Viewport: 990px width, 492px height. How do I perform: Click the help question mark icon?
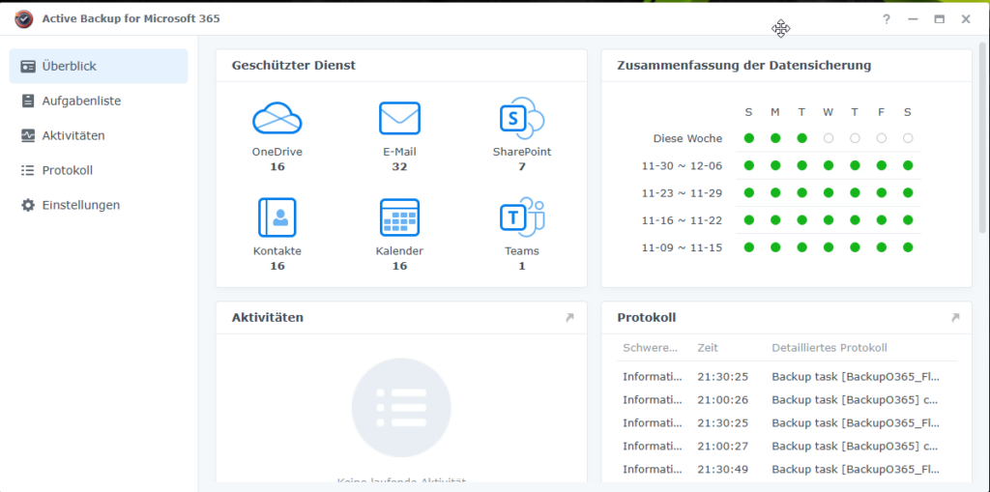click(x=886, y=19)
